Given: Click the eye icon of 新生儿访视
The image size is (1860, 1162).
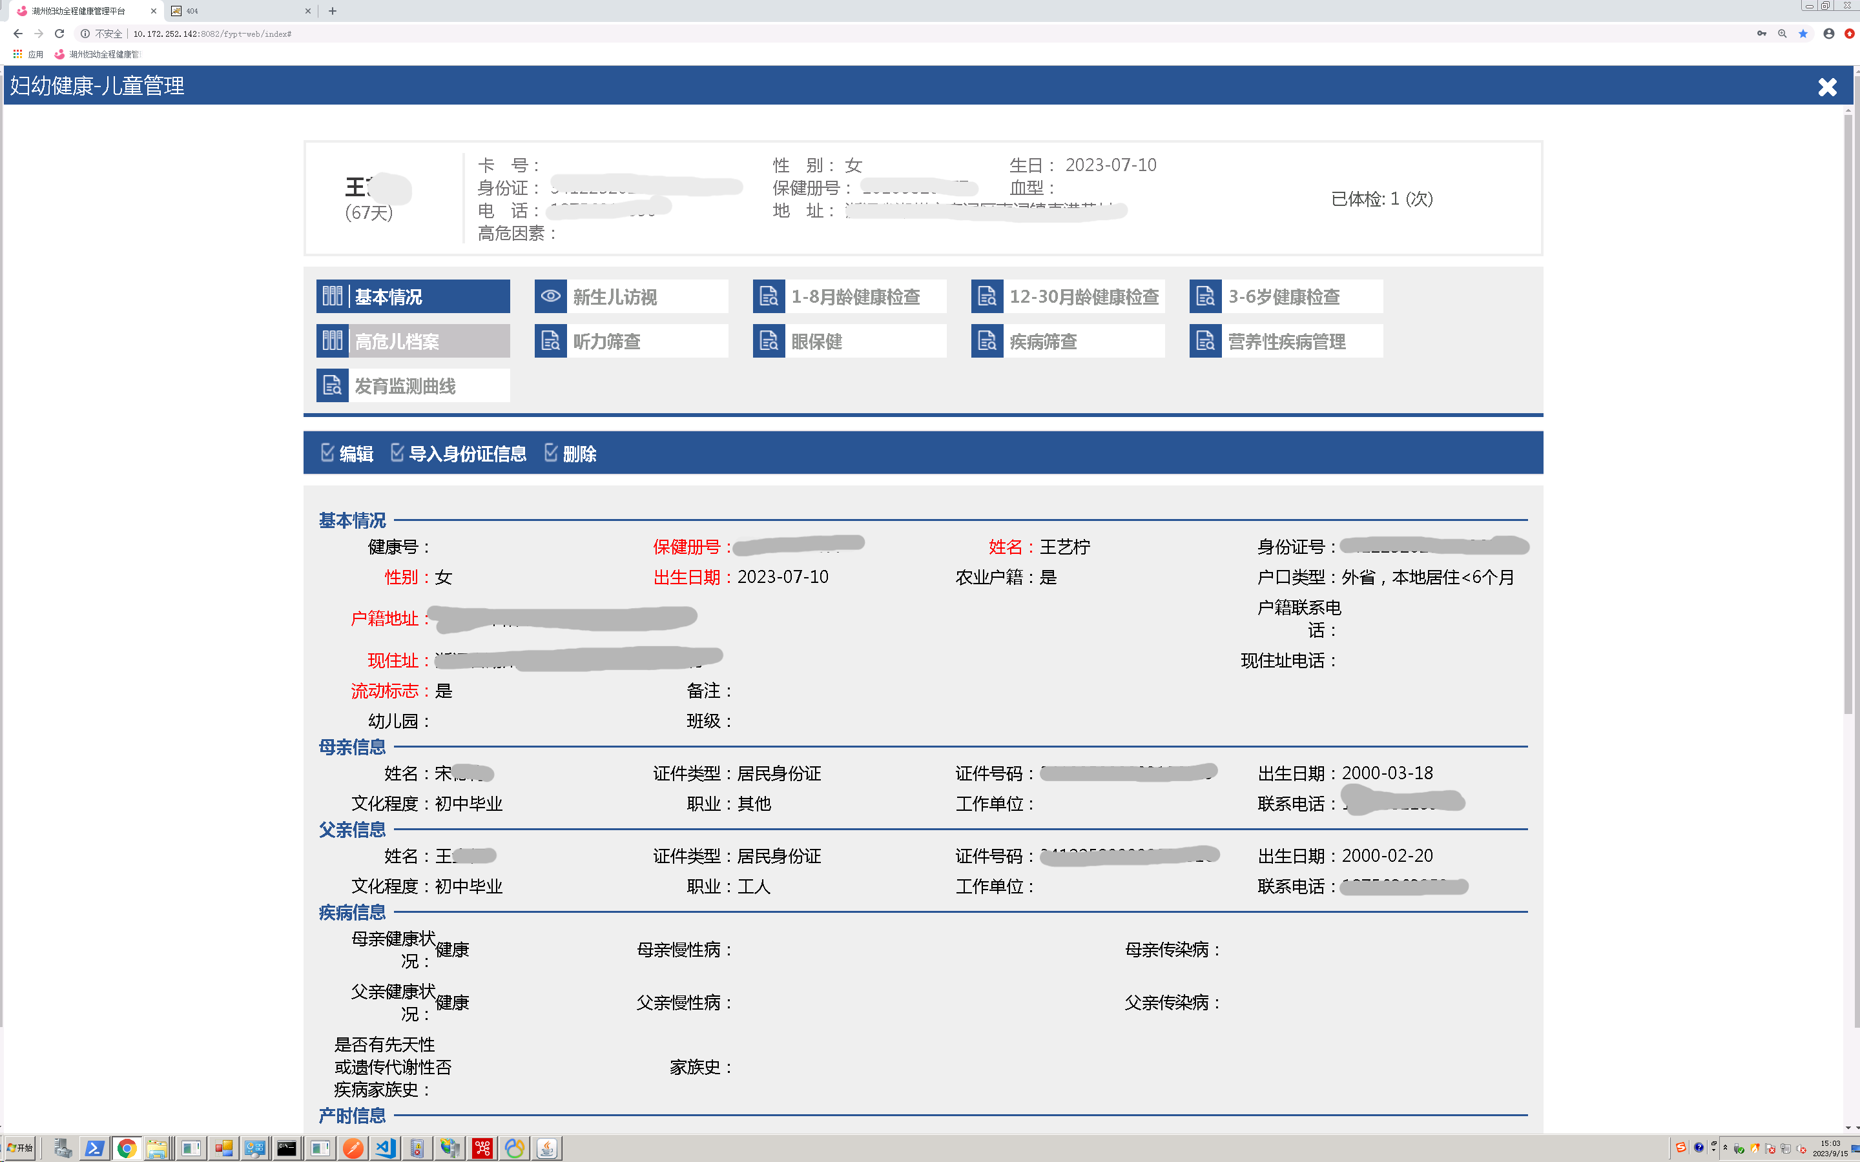Looking at the screenshot, I should pos(550,296).
